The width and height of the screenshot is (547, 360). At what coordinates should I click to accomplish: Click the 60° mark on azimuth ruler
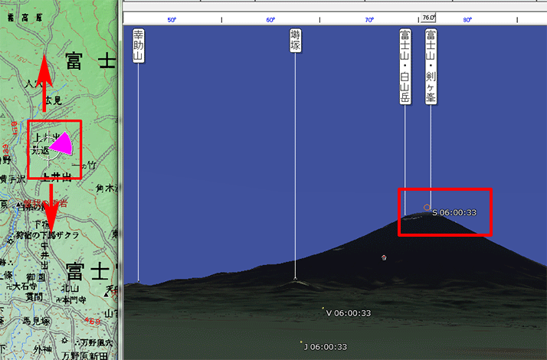[x=270, y=20]
